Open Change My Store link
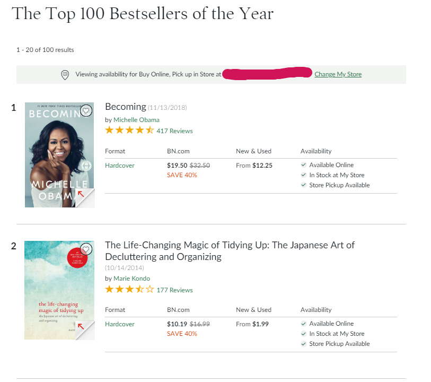The width and height of the screenshot is (431, 382). point(338,74)
